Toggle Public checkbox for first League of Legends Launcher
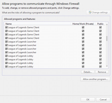This screenshot has width=112, height=103. point(100,41)
